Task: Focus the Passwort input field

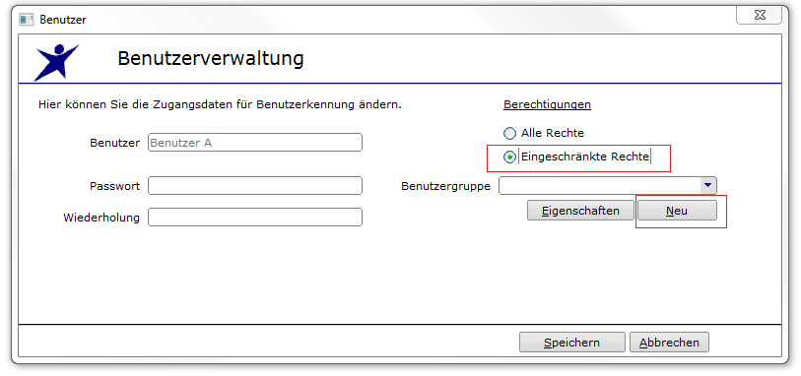Action: [x=255, y=186]
